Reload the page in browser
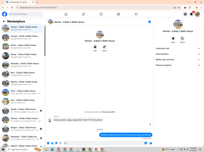The image size is (204, 152). click(12, 8)
